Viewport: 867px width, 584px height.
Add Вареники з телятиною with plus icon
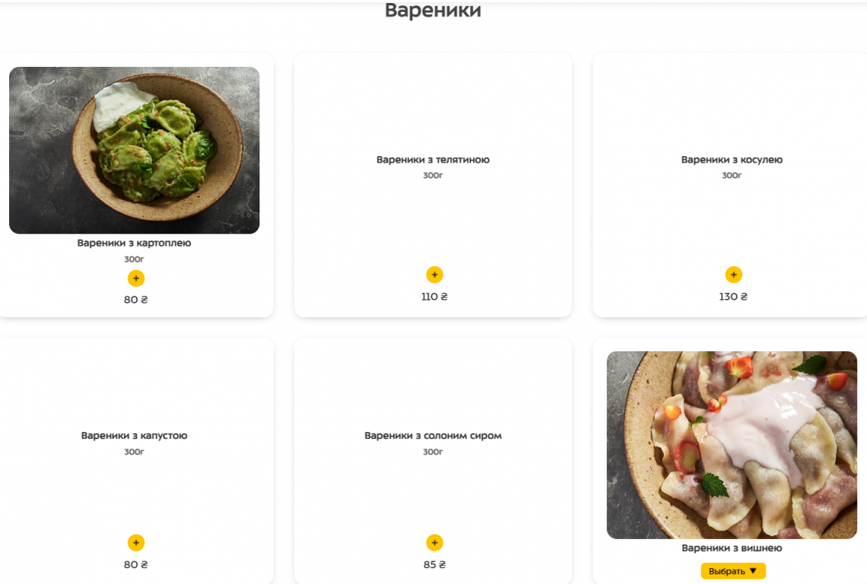click(434, 275)
